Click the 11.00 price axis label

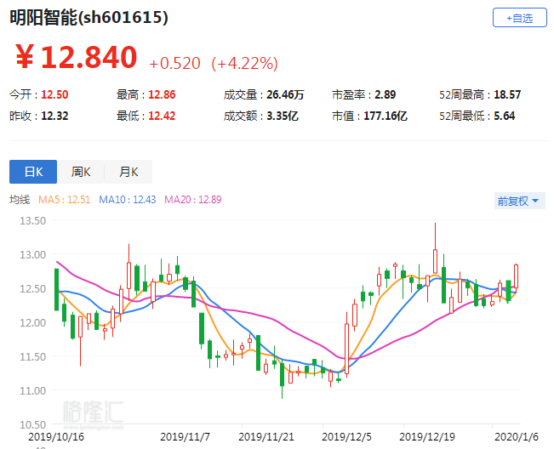(33, 391)
